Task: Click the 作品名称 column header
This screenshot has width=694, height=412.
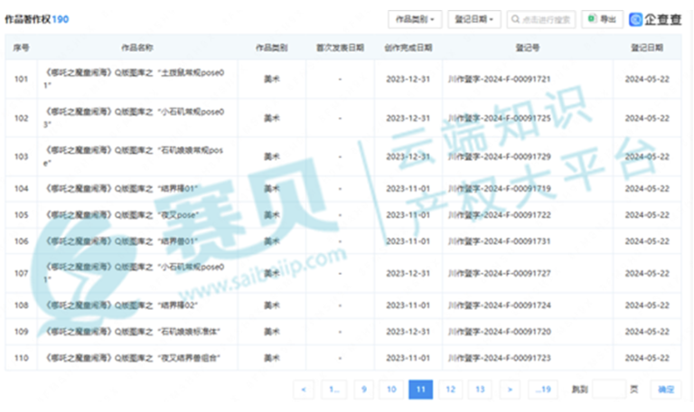Action: click(136, 47)
